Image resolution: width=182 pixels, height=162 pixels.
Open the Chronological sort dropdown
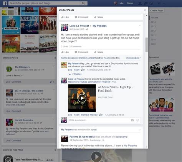click(133, 58)
